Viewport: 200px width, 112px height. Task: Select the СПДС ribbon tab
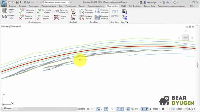(123, 6)
